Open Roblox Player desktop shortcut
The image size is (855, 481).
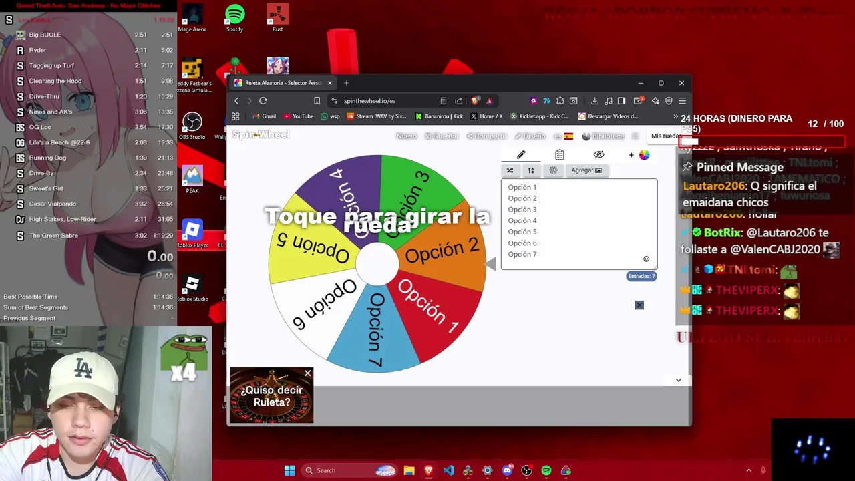coord(192,234)
